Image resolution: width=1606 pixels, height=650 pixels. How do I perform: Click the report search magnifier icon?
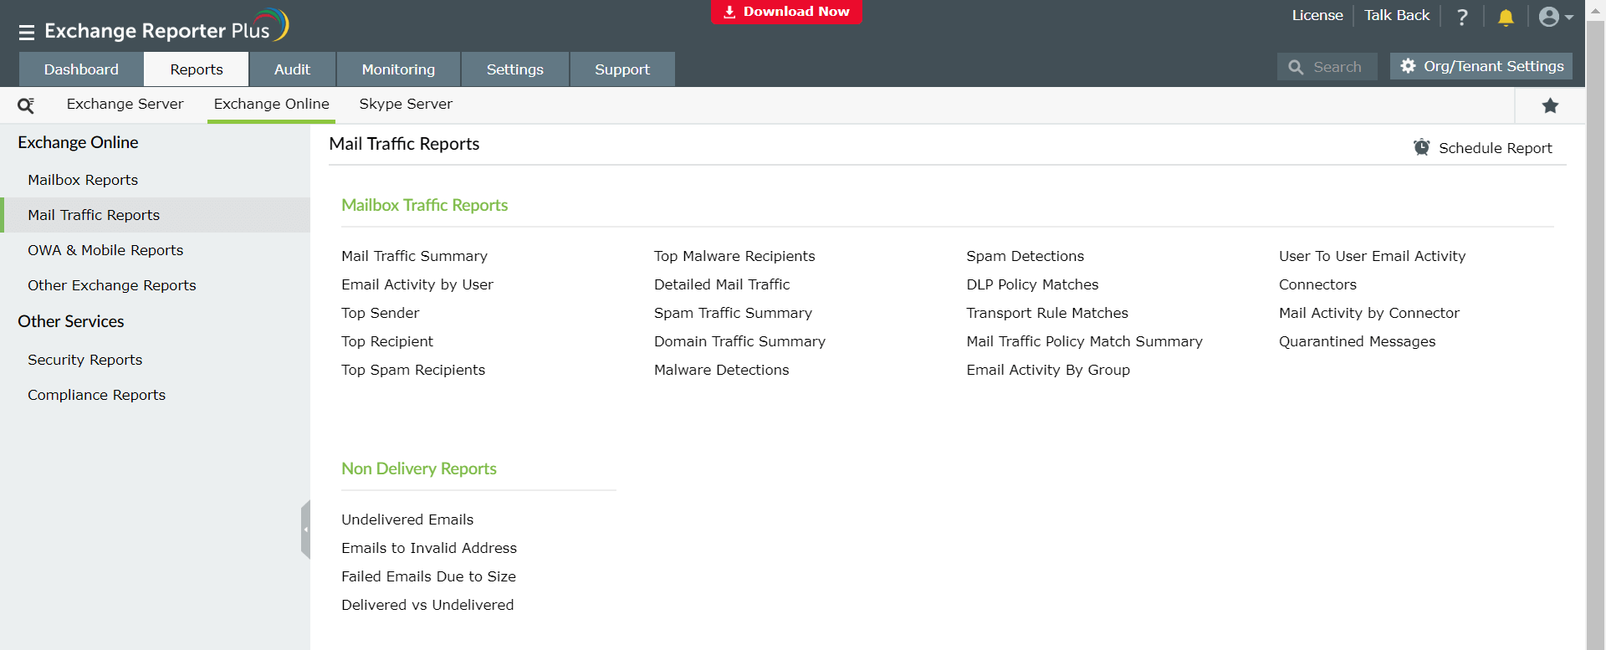[x=26, y=105]
